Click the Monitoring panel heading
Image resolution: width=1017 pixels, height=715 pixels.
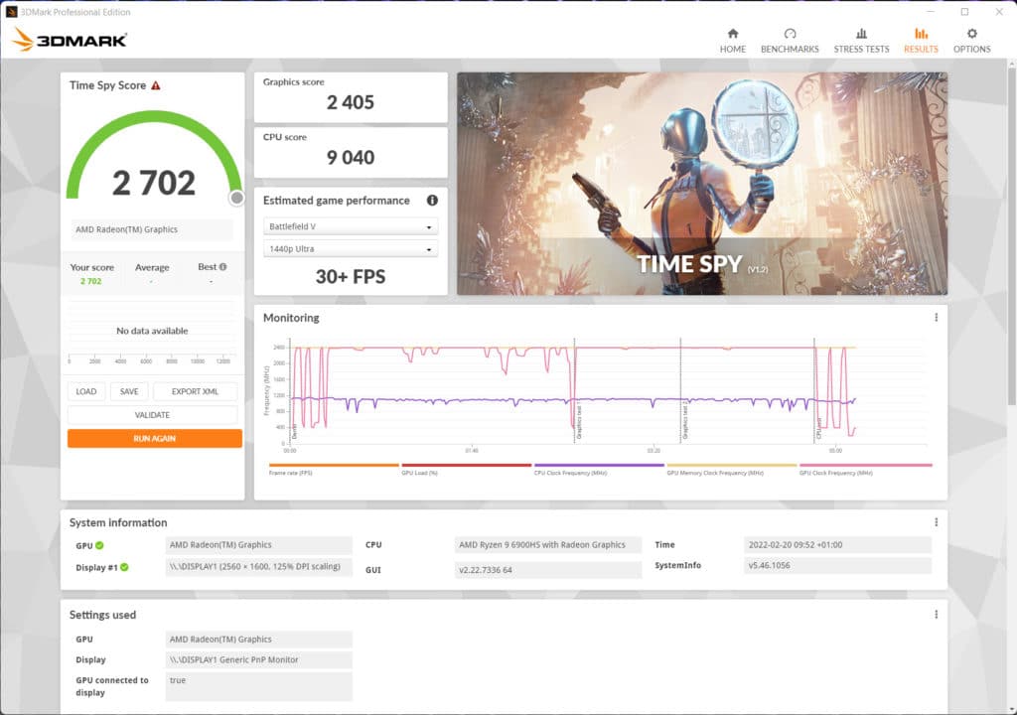(291, 318)
